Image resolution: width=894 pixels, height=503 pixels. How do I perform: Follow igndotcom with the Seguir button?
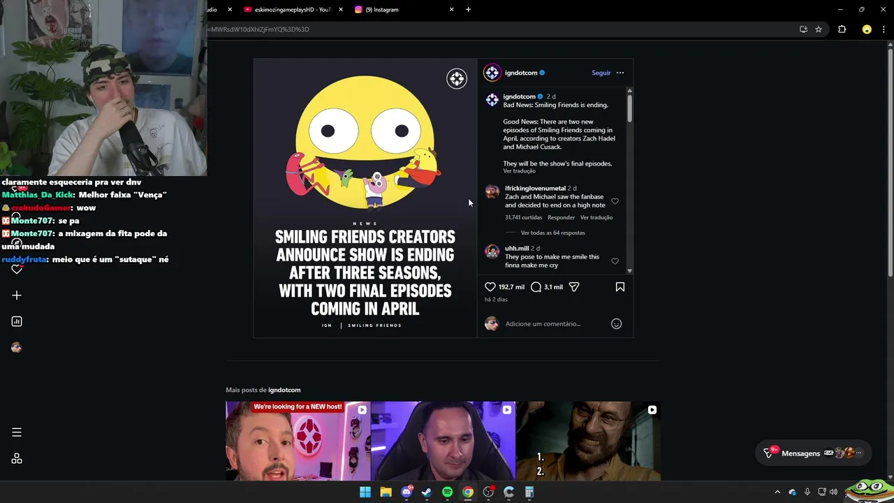601,73
